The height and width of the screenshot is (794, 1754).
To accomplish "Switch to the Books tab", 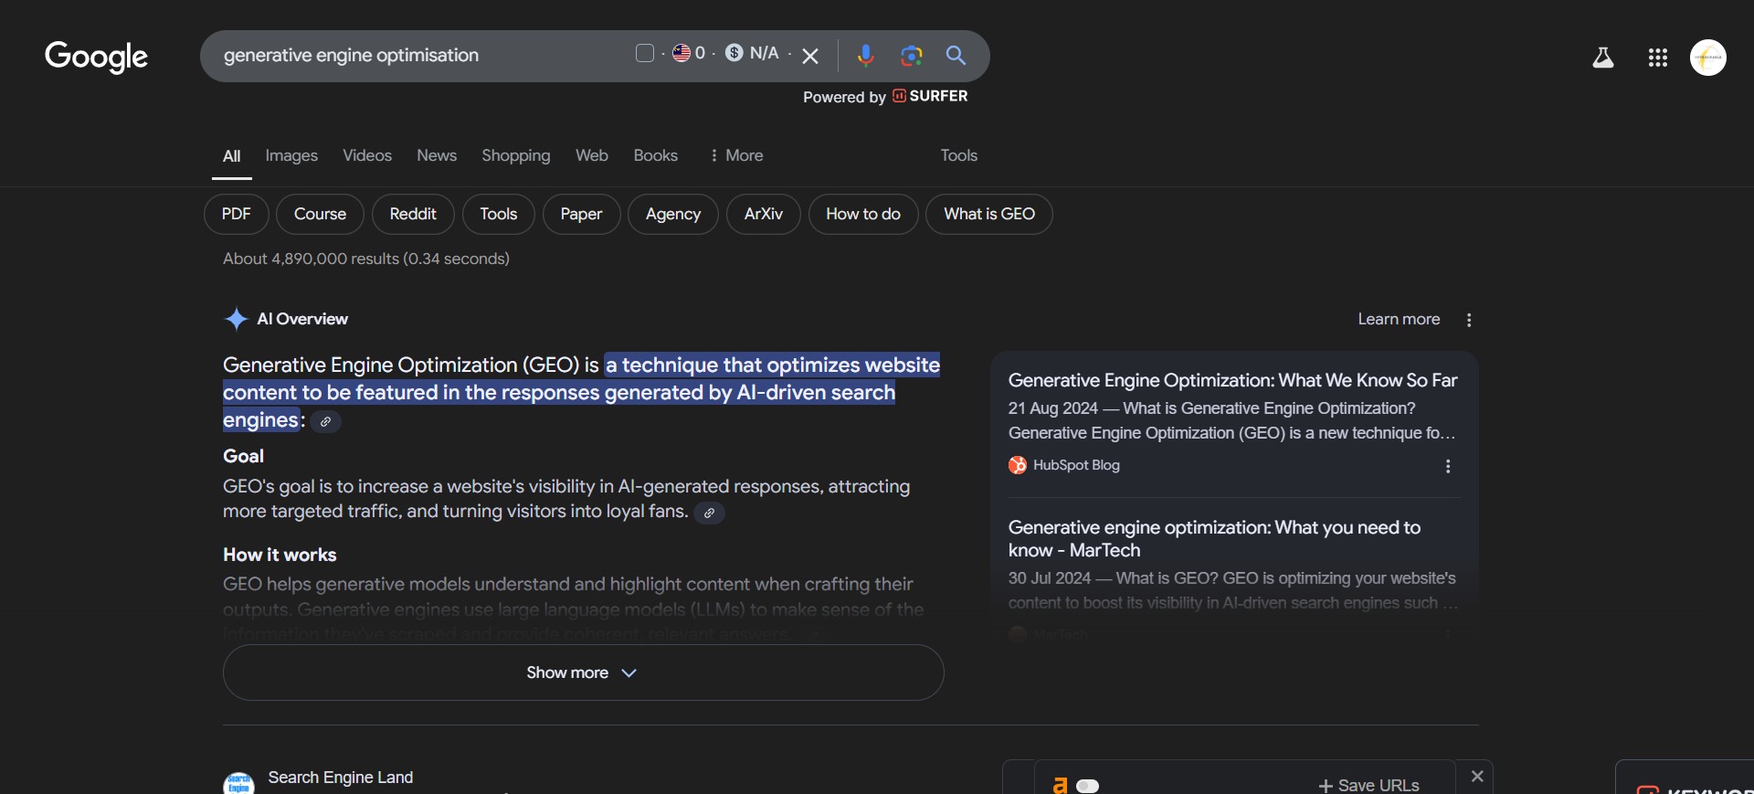I will tap(656, 155).
